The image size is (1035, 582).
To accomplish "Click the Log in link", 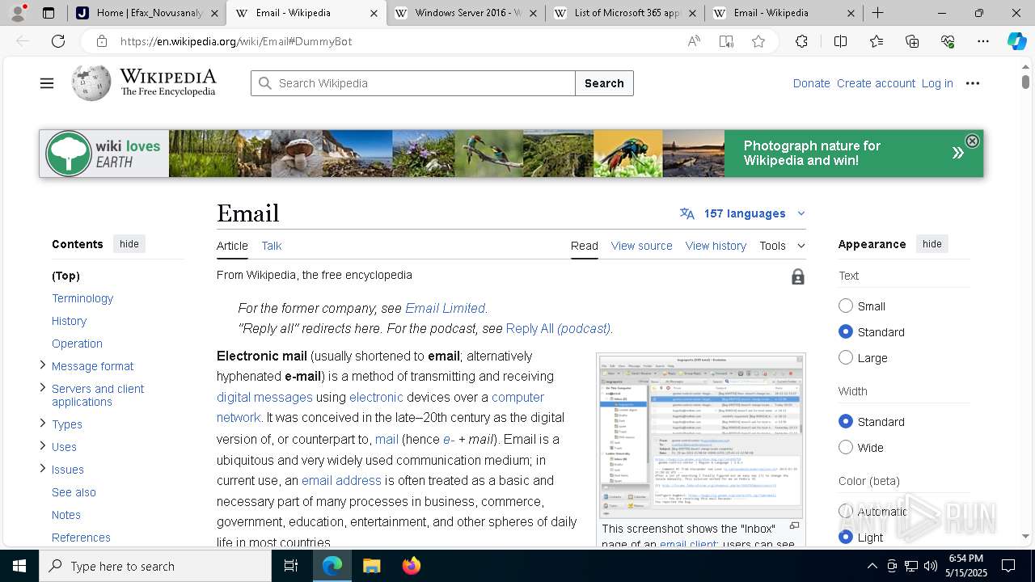I will 937,83.
